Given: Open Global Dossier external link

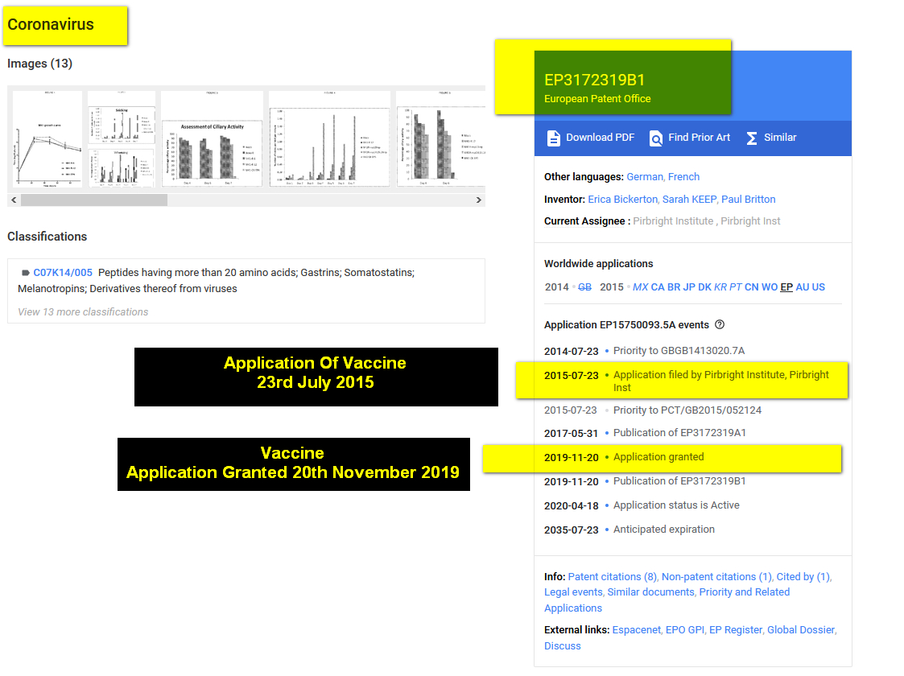Looking at the screenshot, I should (801, 630).
